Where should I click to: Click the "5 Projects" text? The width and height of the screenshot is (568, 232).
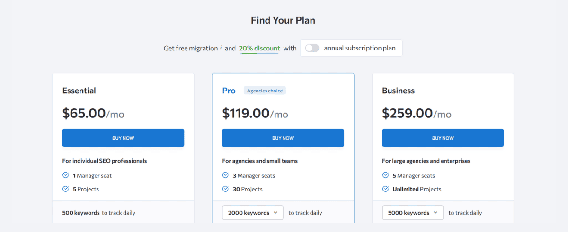[86, 189]
